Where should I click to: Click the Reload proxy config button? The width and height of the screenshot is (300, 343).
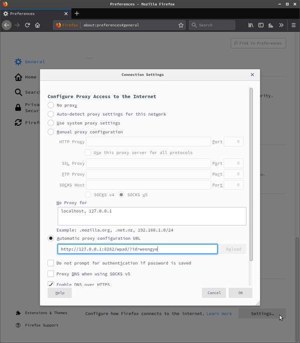[x=233, y=249]
